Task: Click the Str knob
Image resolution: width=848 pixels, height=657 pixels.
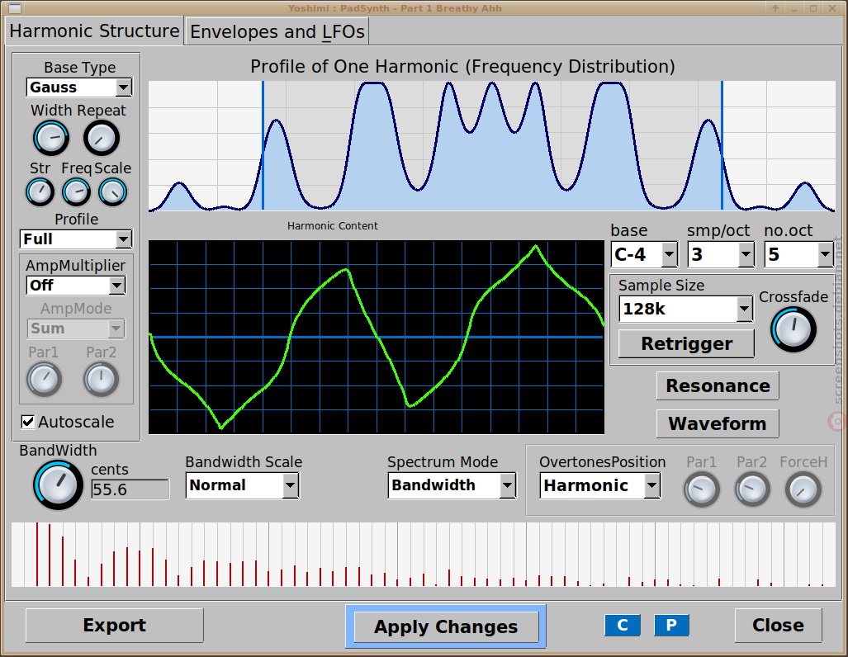Action: click(40, 192)
